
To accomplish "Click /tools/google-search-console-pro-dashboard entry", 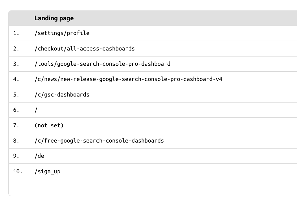I will [103, 64].
